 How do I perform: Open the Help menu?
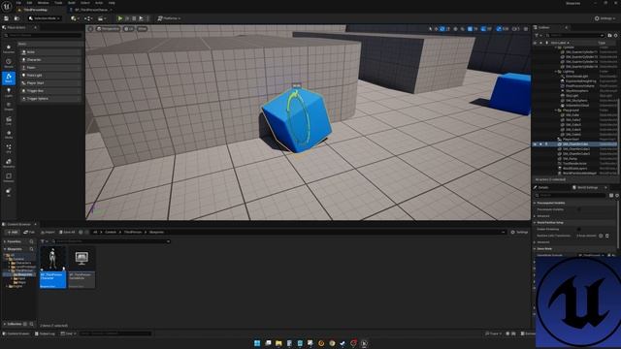click(x=112, y=3)
